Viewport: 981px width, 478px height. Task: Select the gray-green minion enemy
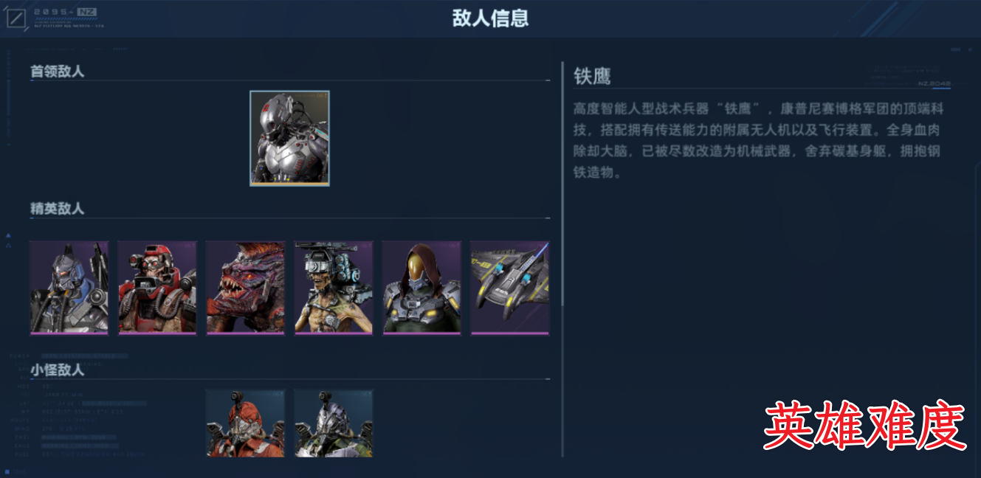click(334, 423)
